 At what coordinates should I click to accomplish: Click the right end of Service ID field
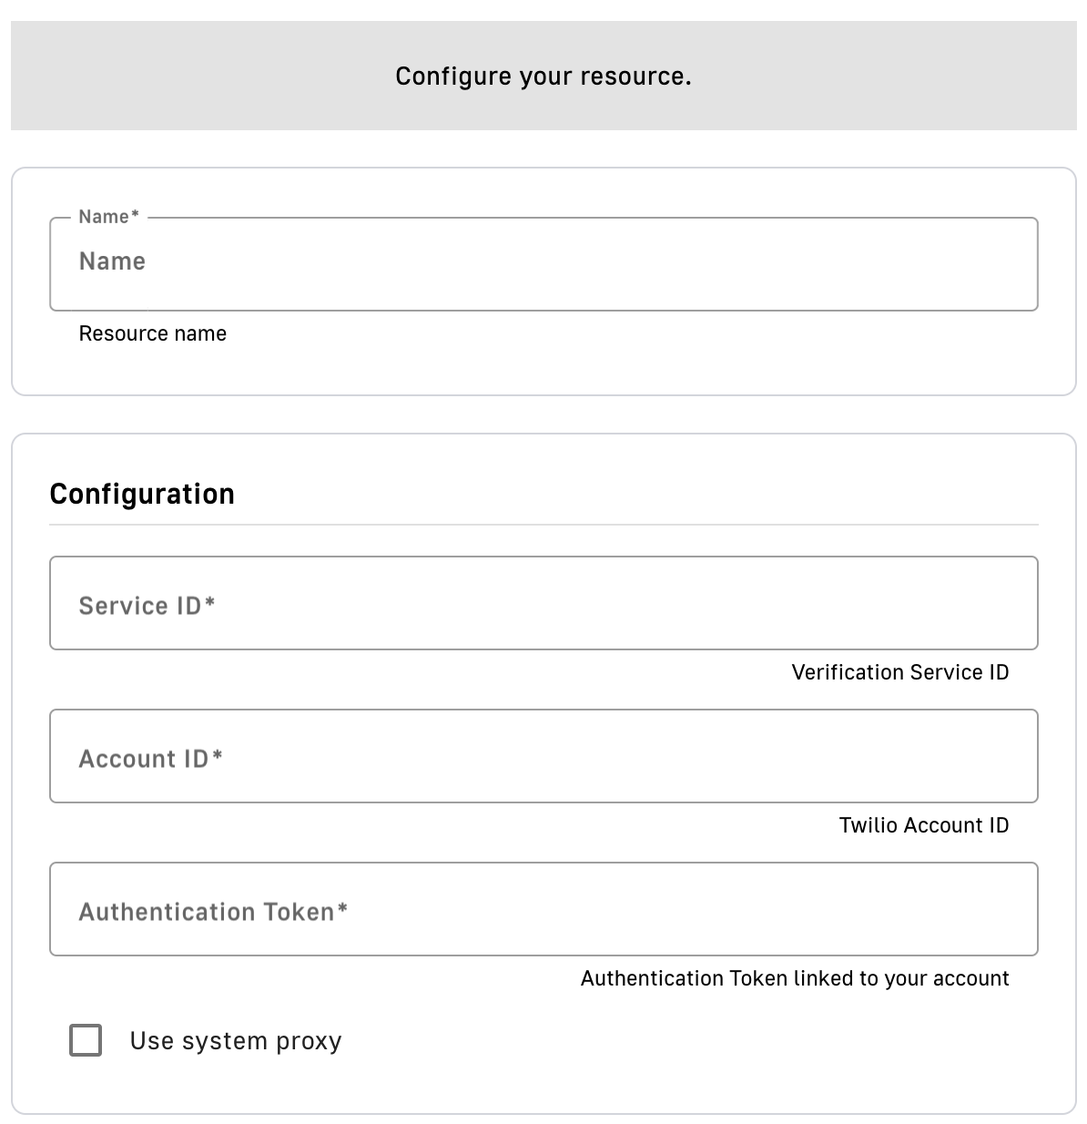1011,603
